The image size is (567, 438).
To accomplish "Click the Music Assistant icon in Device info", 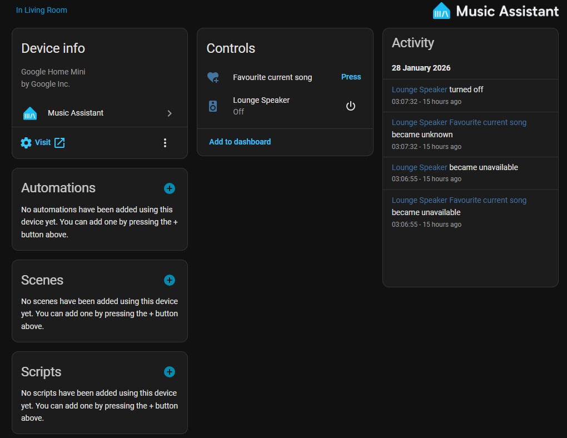I will click(x=29, y=113).
